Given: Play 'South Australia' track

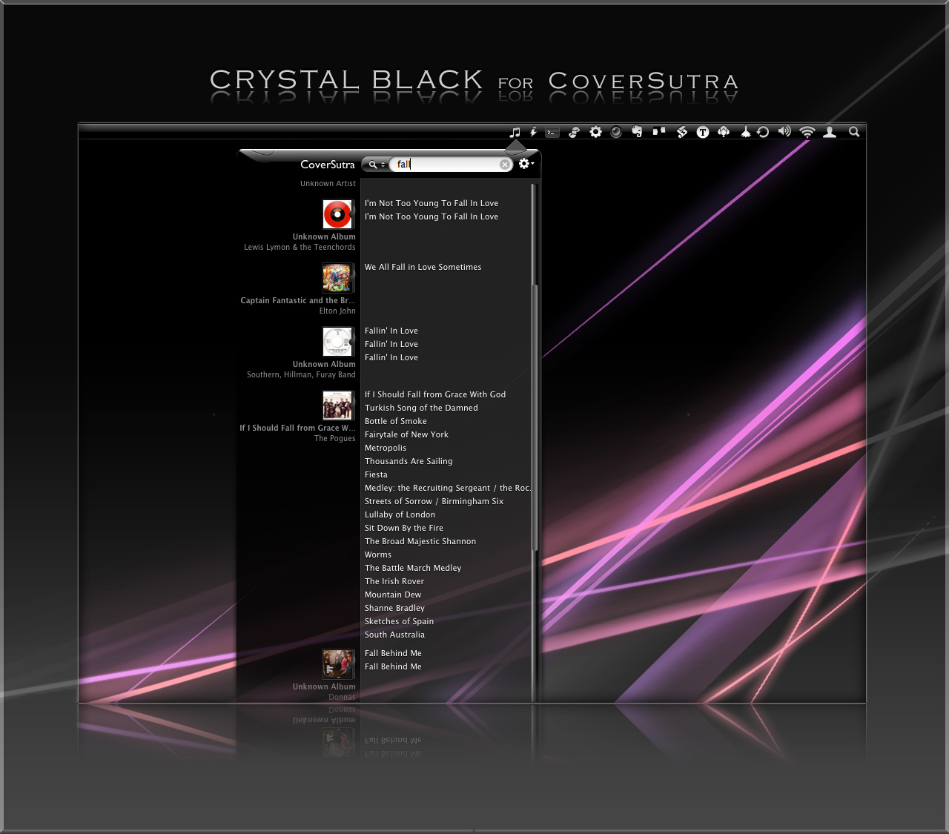Looking at the screenshot, I should tap(394, 635).
